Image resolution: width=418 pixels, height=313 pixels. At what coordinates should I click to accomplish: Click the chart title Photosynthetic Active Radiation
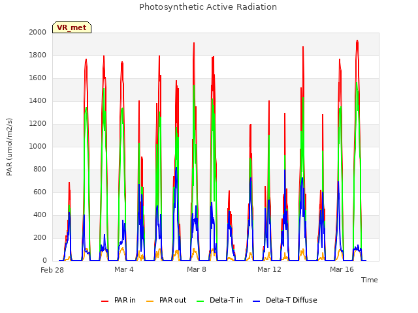(208, 7)
